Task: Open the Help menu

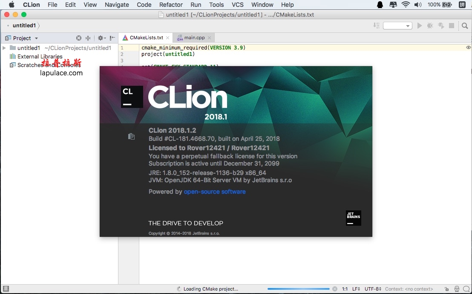Action: (287, 5)
